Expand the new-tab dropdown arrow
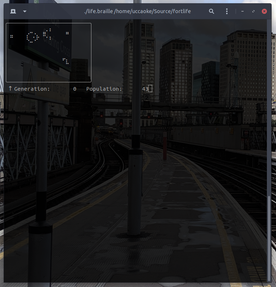Viewport: 276px width, 287px height. click(x=25, y=11)
